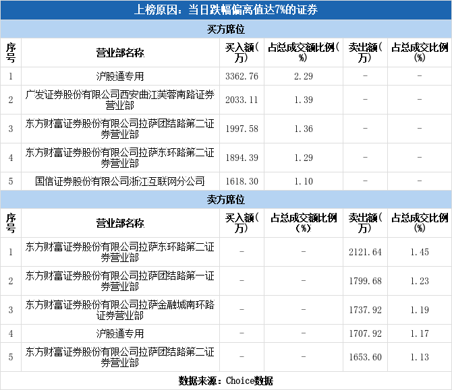Click sell ratio 1.19
This screenshot has height=390, width=452.
pos(420,310)
